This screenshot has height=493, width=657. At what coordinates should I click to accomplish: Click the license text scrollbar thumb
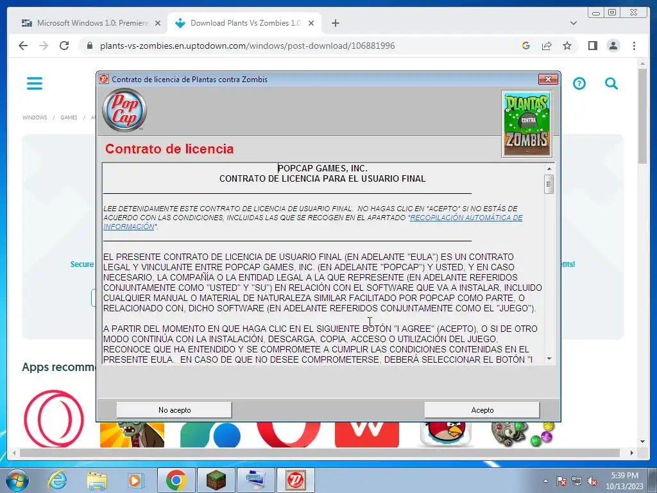click(x=549, y=184)
